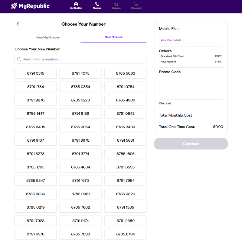
Task: Choose number 8785 1795
Action: tap(36, 167)
